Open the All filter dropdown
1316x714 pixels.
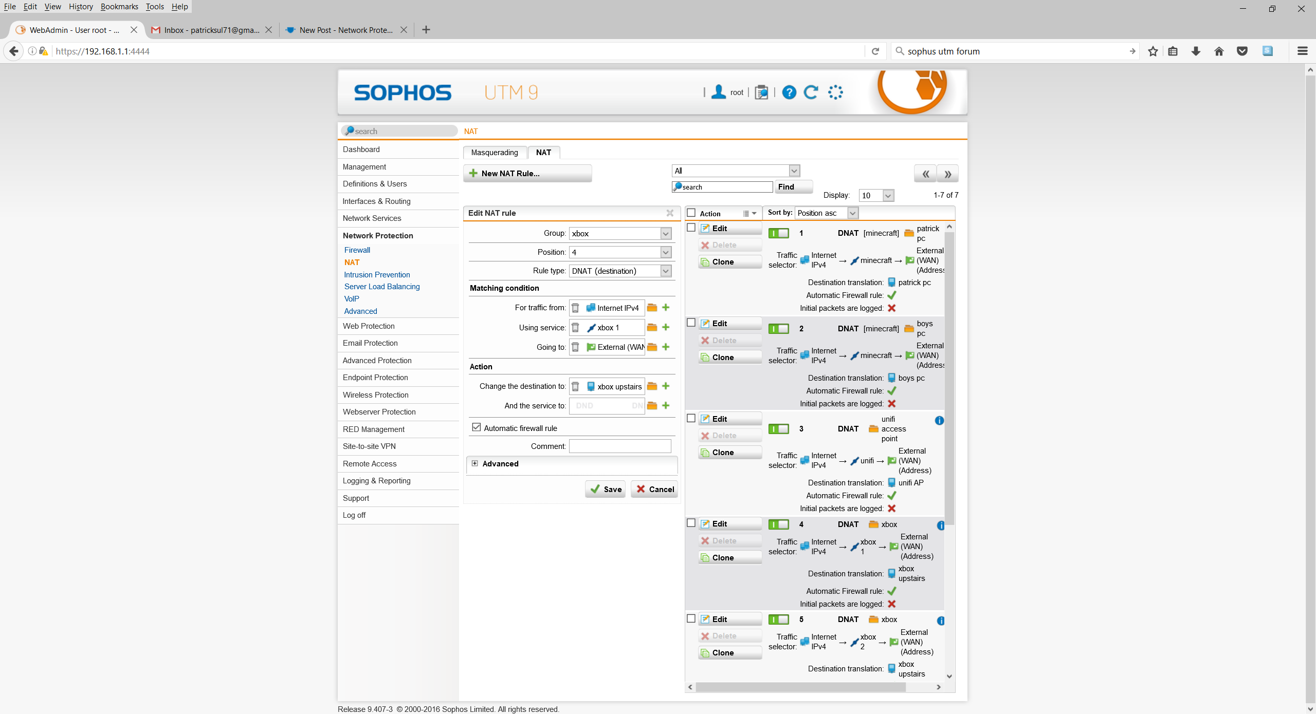click(736, 171)
